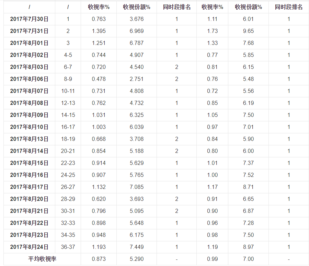
Task: Select episode range 8-9
Action: pos(68,79)
